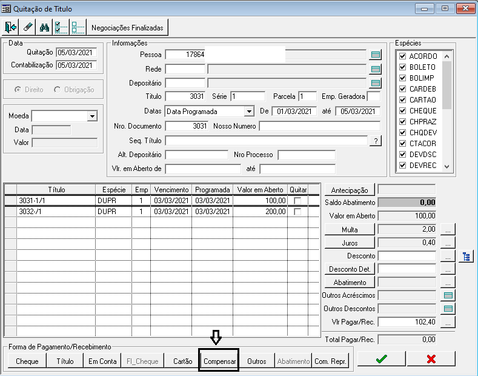The height and width of the screenshot is (376, 478).
Task: Click the exit door icon in toolbar
Action: click(10, 27)
